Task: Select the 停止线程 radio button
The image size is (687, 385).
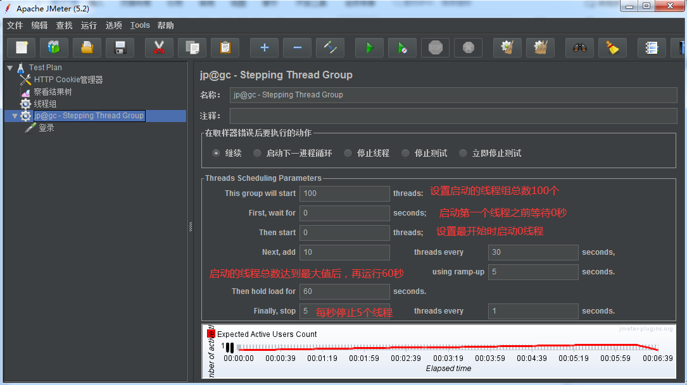Action: coord(348,153)
